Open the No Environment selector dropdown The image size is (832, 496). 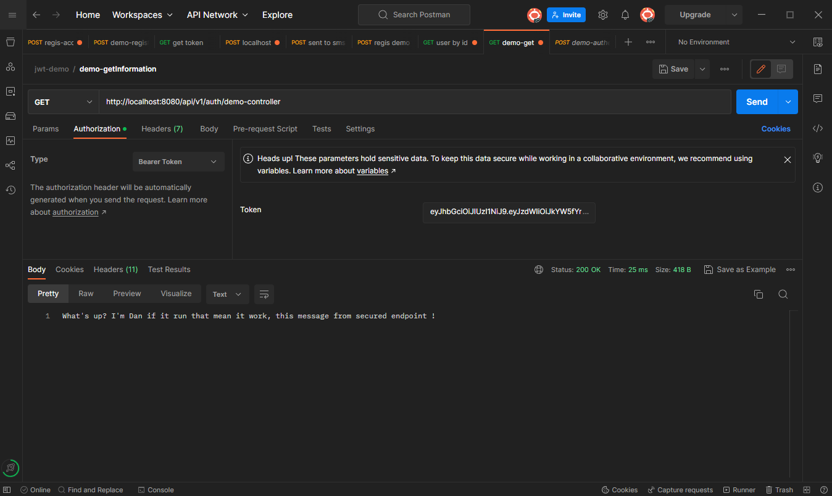(x=733, y=41)
